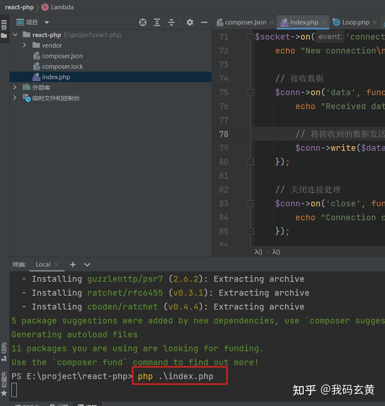
Task: Collapse the react-php root folder
Action: coord(15,35)
